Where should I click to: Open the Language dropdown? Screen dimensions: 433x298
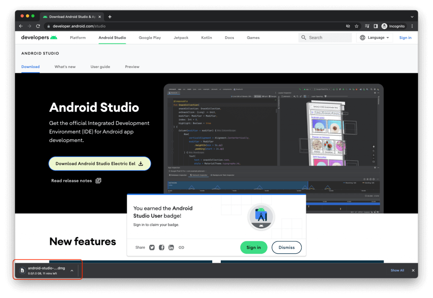[375, 38]
